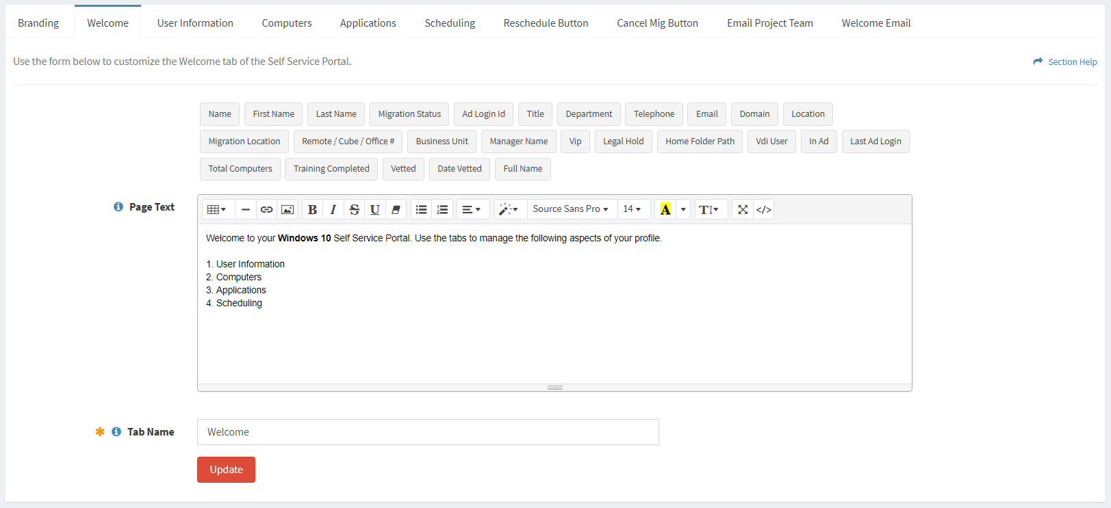Toggle italic formatting in the editor

(x=333, y=209)
